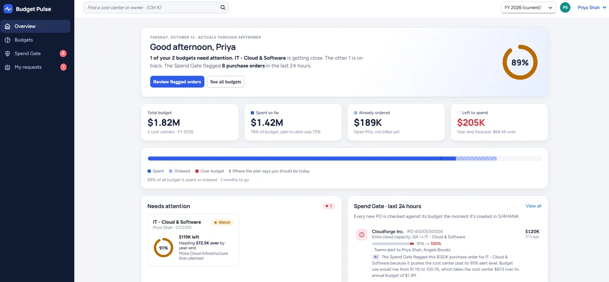This screenshot has width=609, height=282.
Task: Click the Spend Gate last 24 hours heading
Action: (388, 206)
